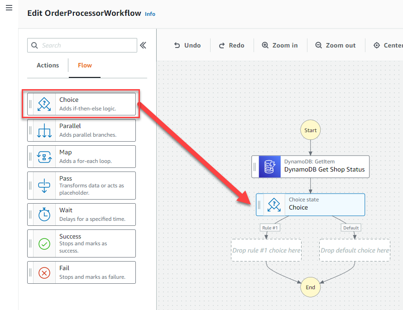
Task: Focus the Search states input field
Action: [82, 45]
